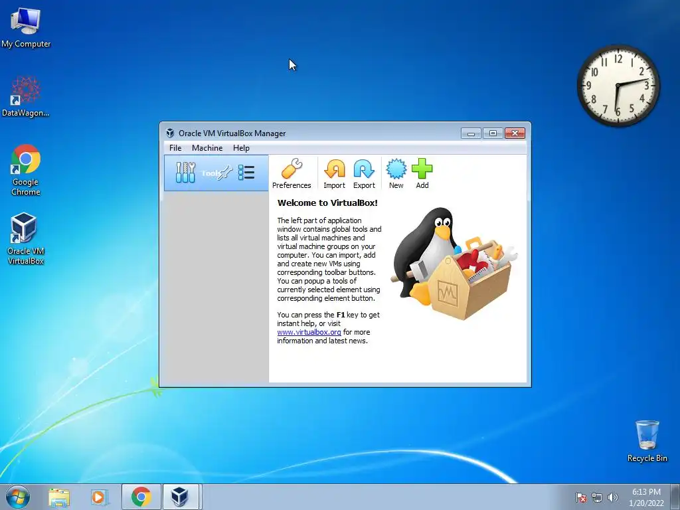
Task: Open the Windows Start button
Action: (18, 497)
